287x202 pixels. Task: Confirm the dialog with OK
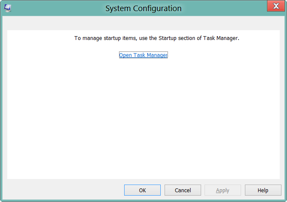[142, 190]
